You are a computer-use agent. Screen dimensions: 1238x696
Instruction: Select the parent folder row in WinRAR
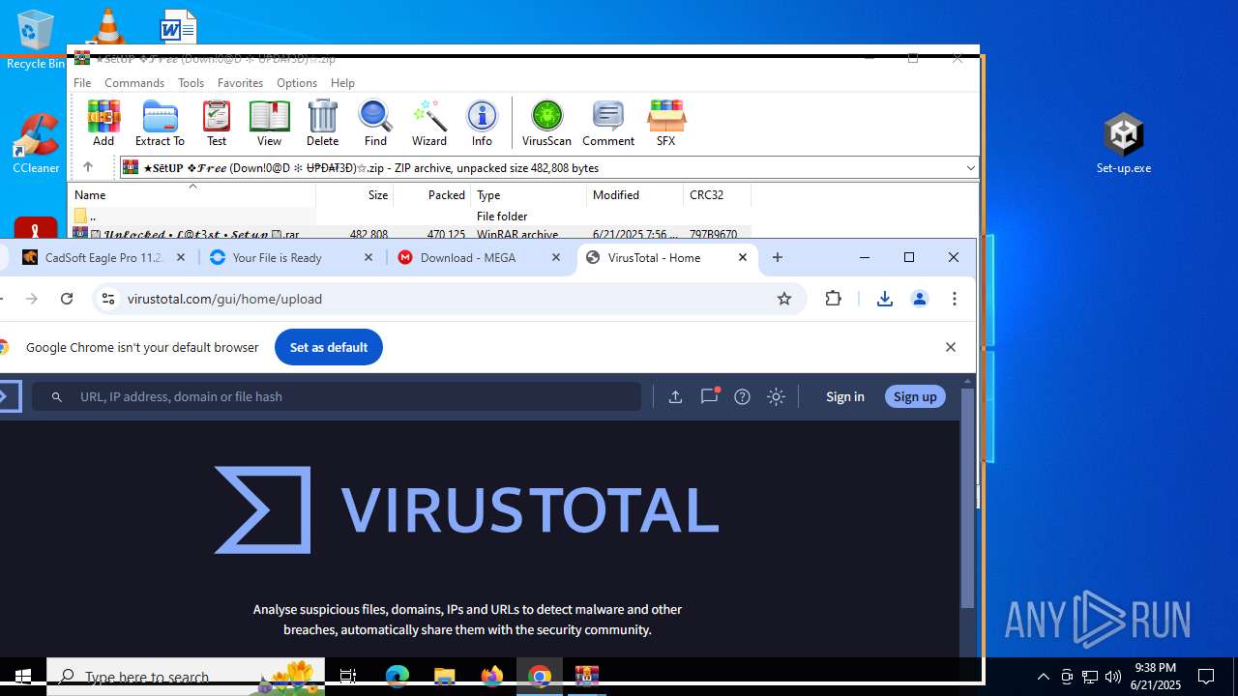click(410, 217)
